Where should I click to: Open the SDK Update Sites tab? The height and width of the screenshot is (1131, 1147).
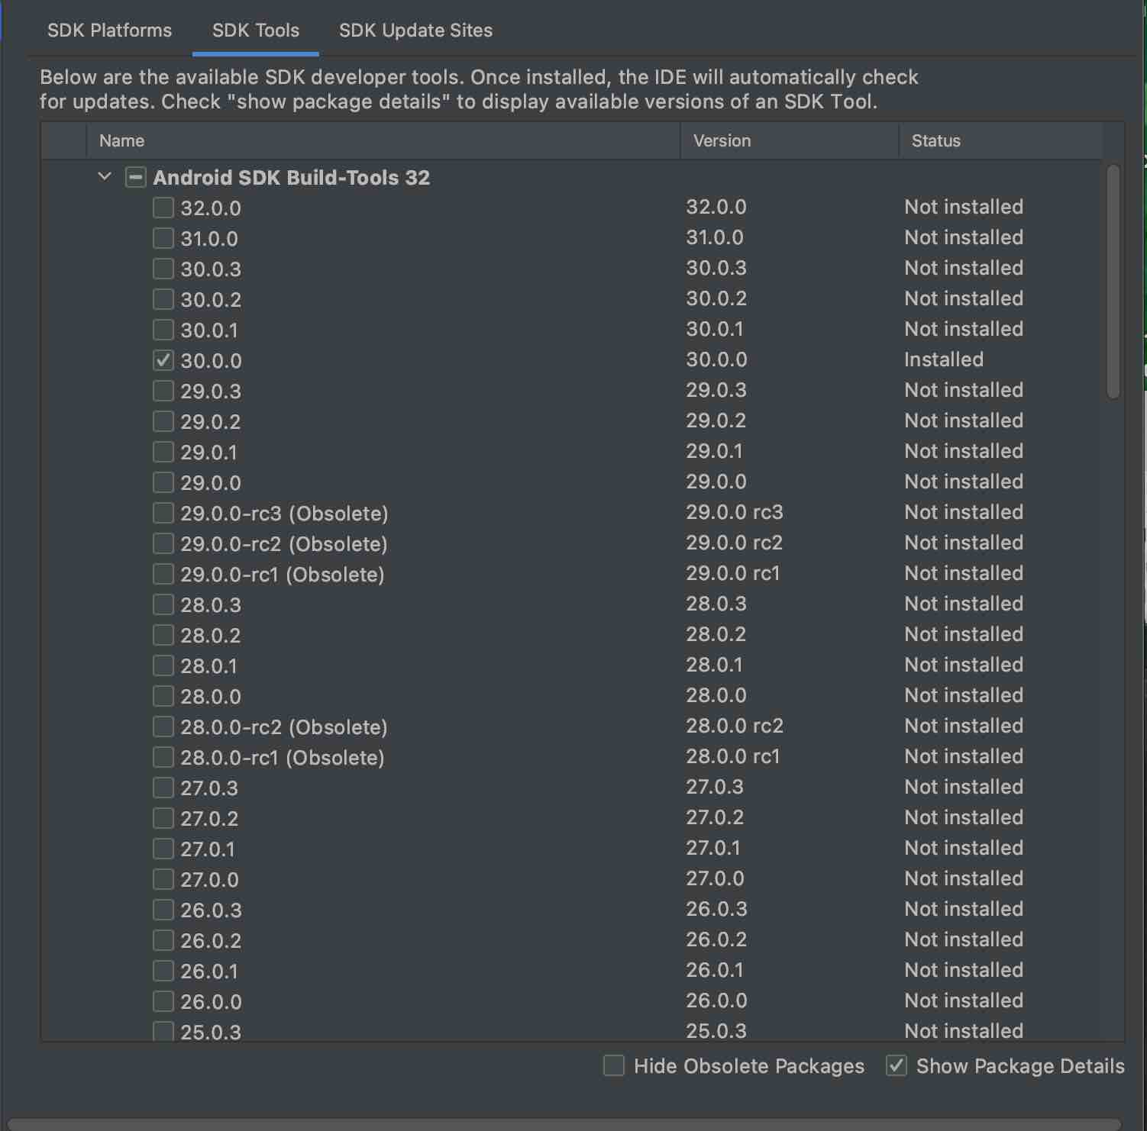coord(415,31)
